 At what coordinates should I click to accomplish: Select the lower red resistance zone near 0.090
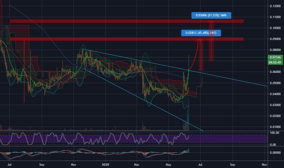(x=126, y=39)
